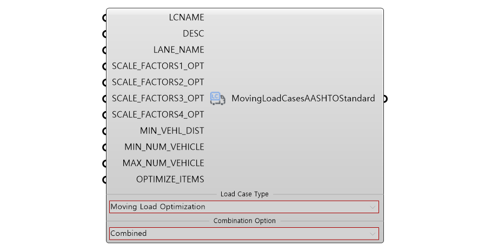Click the OPTIMIZE_ITEMS parameter label

click(x=170, y=179)
